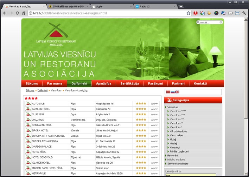Click the hotel name EUROPA ROYALE RIGA

pyautogui.click(x=45, y=141)
